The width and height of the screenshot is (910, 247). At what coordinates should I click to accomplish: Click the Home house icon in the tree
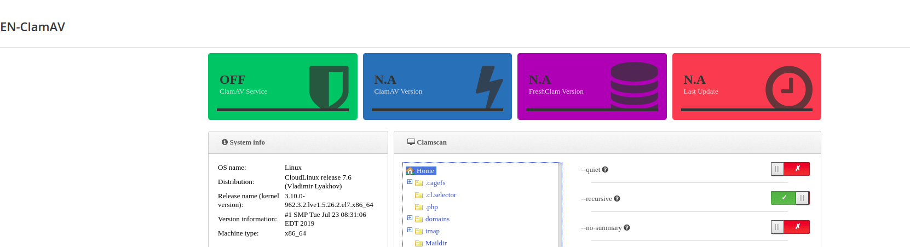click(410, 171)
